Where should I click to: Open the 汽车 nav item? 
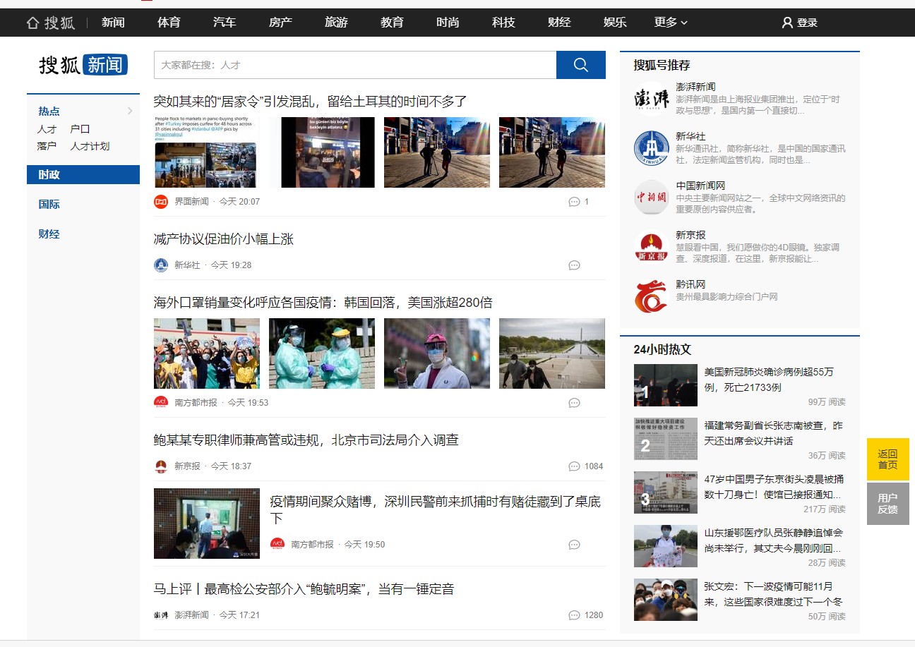[x=225, y=23]
